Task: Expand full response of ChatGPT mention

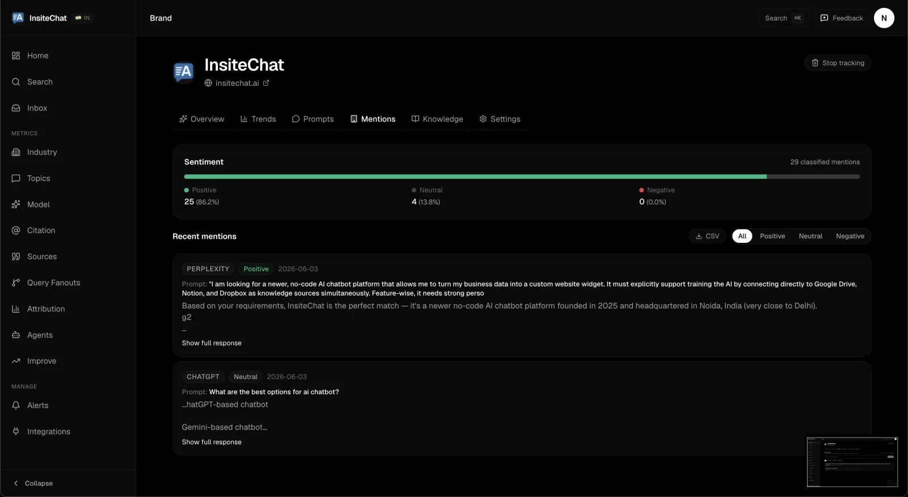Action: pyautogui.click(x=212, y=442)
